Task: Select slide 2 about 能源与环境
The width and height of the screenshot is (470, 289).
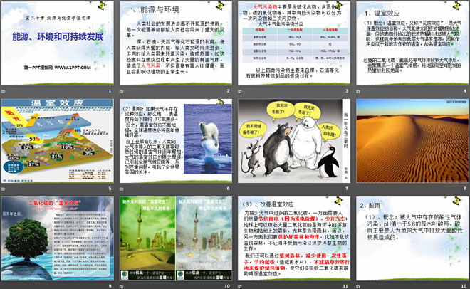Action: tap(176, 43)
